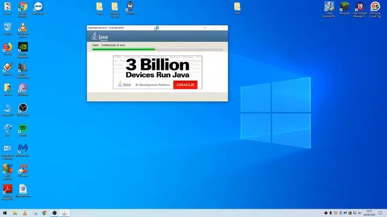
Task: Open File Explorer from the taskbar
Action: [15, 213]
